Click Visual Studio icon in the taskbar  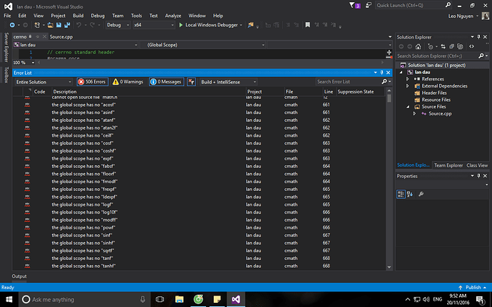pos(236,299)
